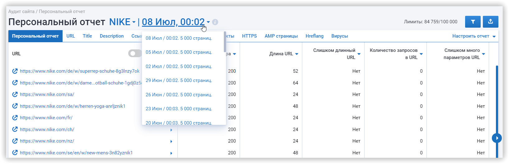Viewport: 509px width, 164px height.
Task: Select the Персональный отчет tab
Action: [x=35, y=36]
